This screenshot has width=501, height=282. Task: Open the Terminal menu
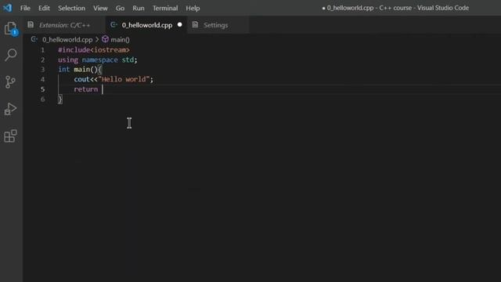[165, 8]
